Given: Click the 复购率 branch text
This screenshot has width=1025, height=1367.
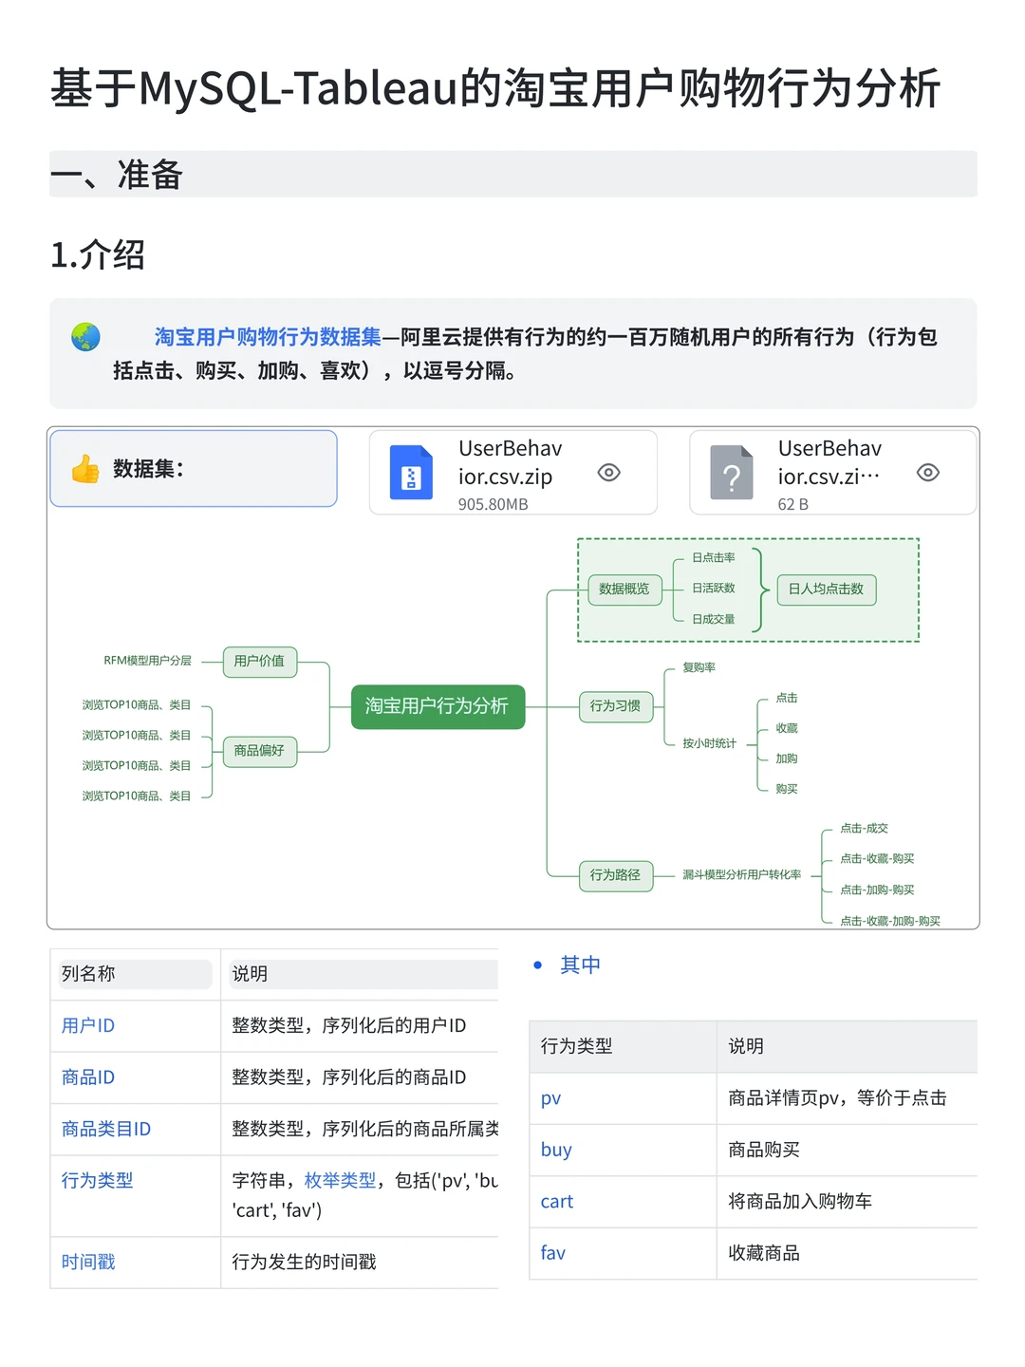Looking at the screenshot, I should pos(699,668).
